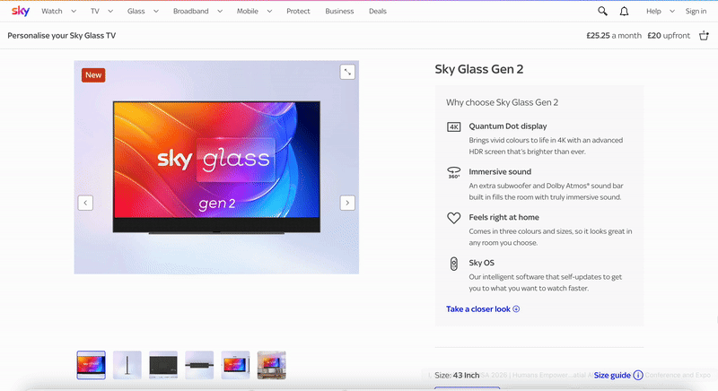Click the New badge on image
This screenshot has height=391, width=718.
point(93,75)
